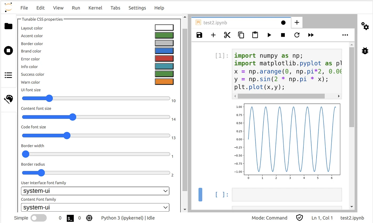This screenshot has height=223, width=373.
Task: Click the empty code cell input
Action: tap(287, 195)
